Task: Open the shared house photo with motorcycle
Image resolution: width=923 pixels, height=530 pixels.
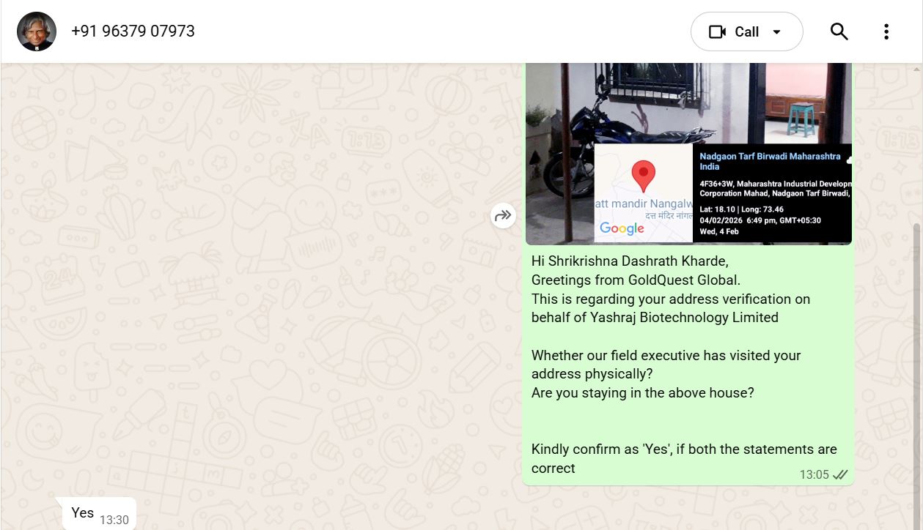Action: 688,153
